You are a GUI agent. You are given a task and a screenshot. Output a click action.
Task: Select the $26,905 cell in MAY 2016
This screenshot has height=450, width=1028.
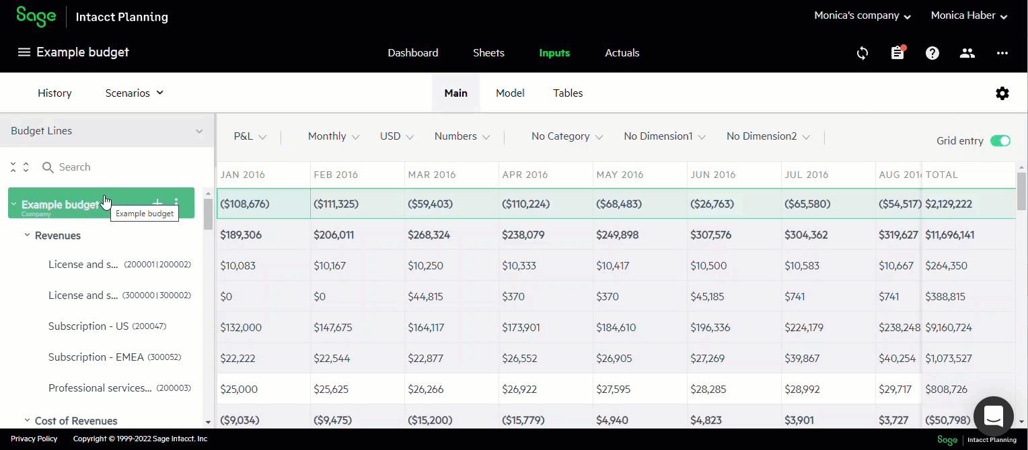point(640,358)
